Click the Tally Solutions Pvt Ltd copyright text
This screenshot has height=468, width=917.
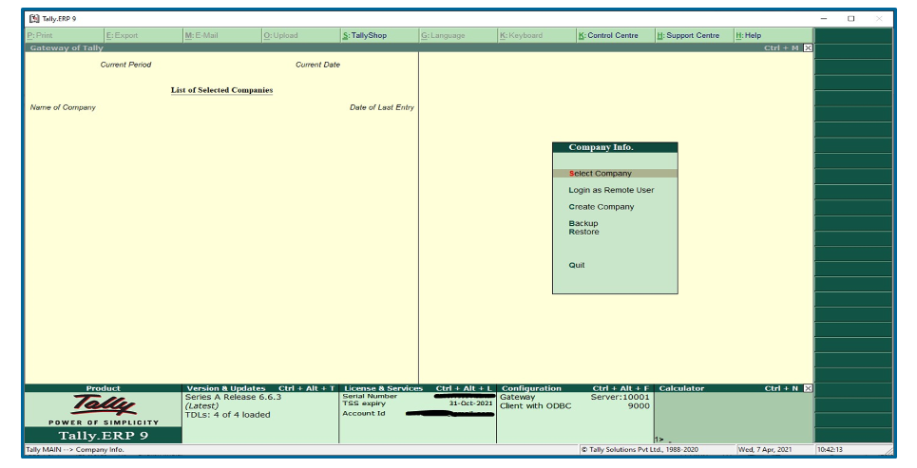640,450
